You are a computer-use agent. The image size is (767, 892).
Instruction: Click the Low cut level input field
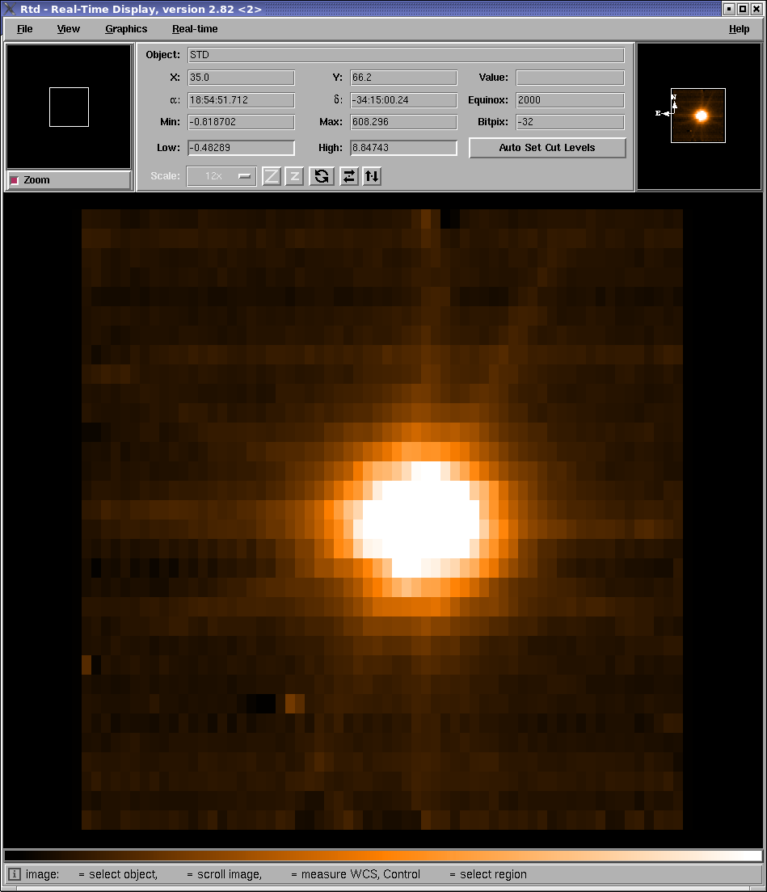pyautogui.click(x=241, y=148)
